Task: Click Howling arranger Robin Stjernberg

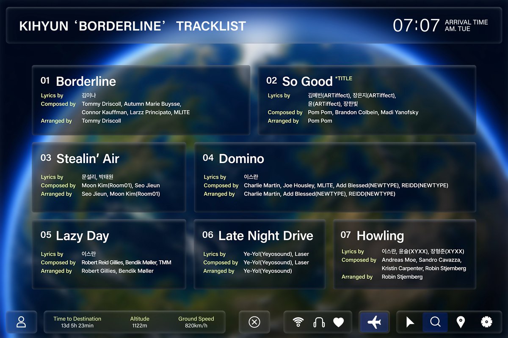Action: point(402,277)
